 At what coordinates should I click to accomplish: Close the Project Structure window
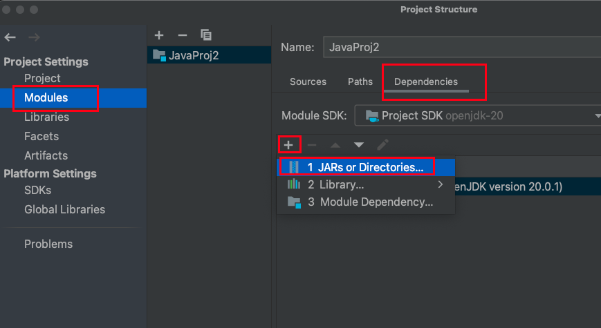pyautogui.click(x=6, y=10)
